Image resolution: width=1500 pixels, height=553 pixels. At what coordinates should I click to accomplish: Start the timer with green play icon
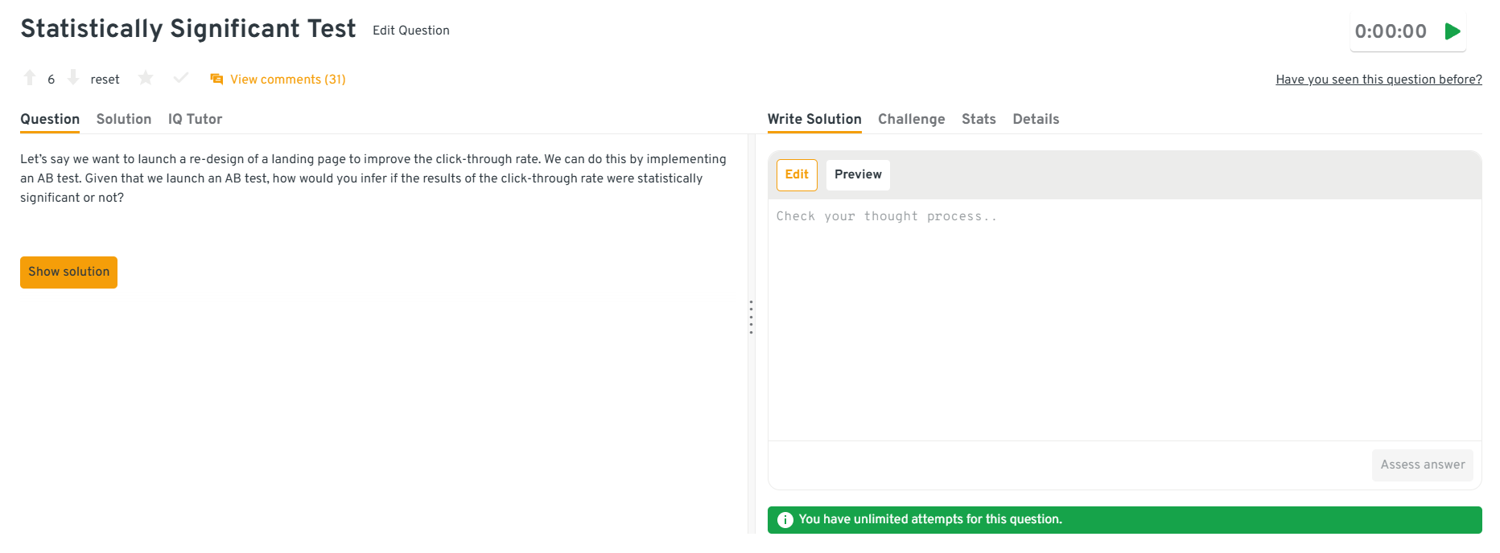pos(1453,31)
